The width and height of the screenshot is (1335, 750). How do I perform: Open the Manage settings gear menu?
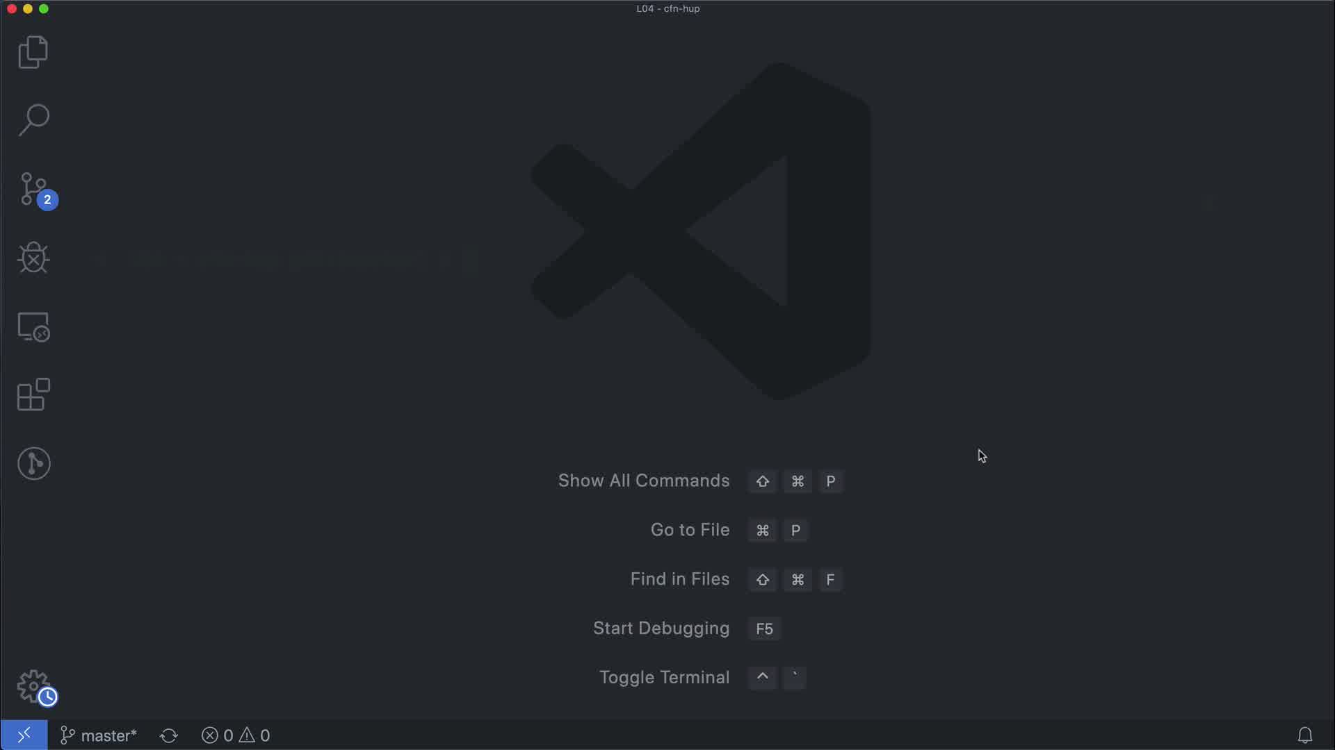click(x=33, y=686)
